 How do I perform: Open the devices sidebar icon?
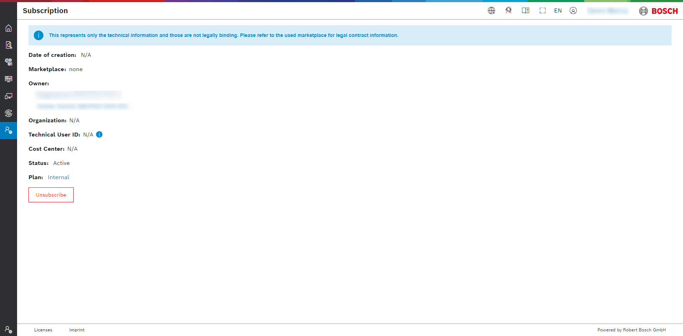pyautogui.click(x=9, y=96)
